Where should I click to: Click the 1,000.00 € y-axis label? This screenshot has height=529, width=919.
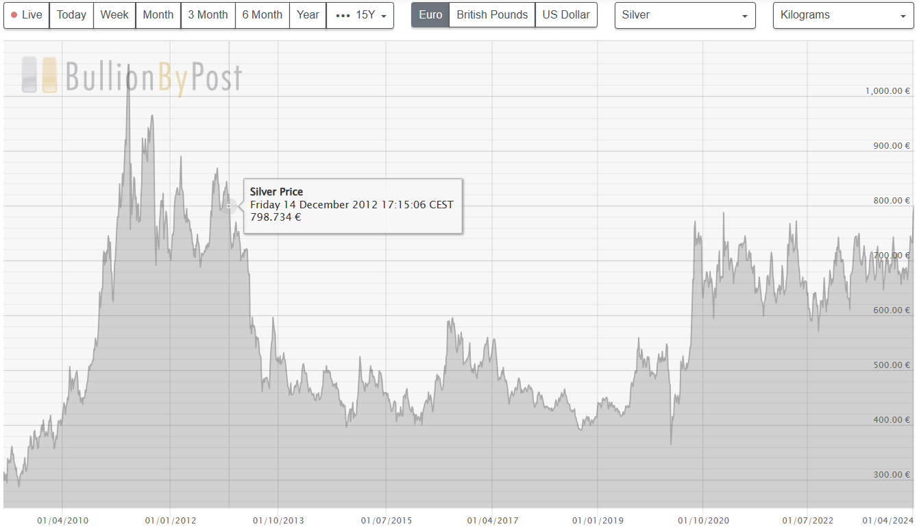[887, 91]
